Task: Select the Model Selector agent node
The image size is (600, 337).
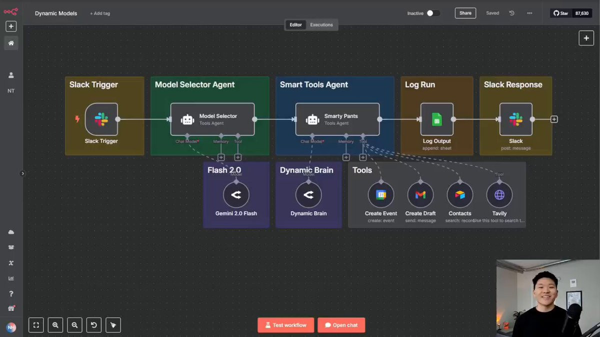Action: click(x=212, y=119)
